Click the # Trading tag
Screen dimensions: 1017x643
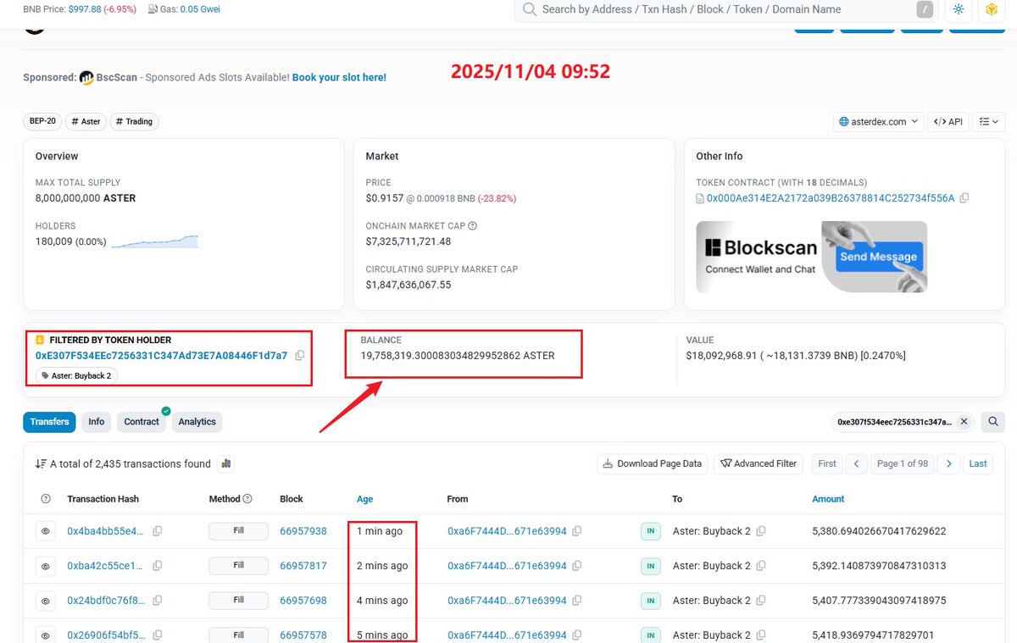[134, 121]
